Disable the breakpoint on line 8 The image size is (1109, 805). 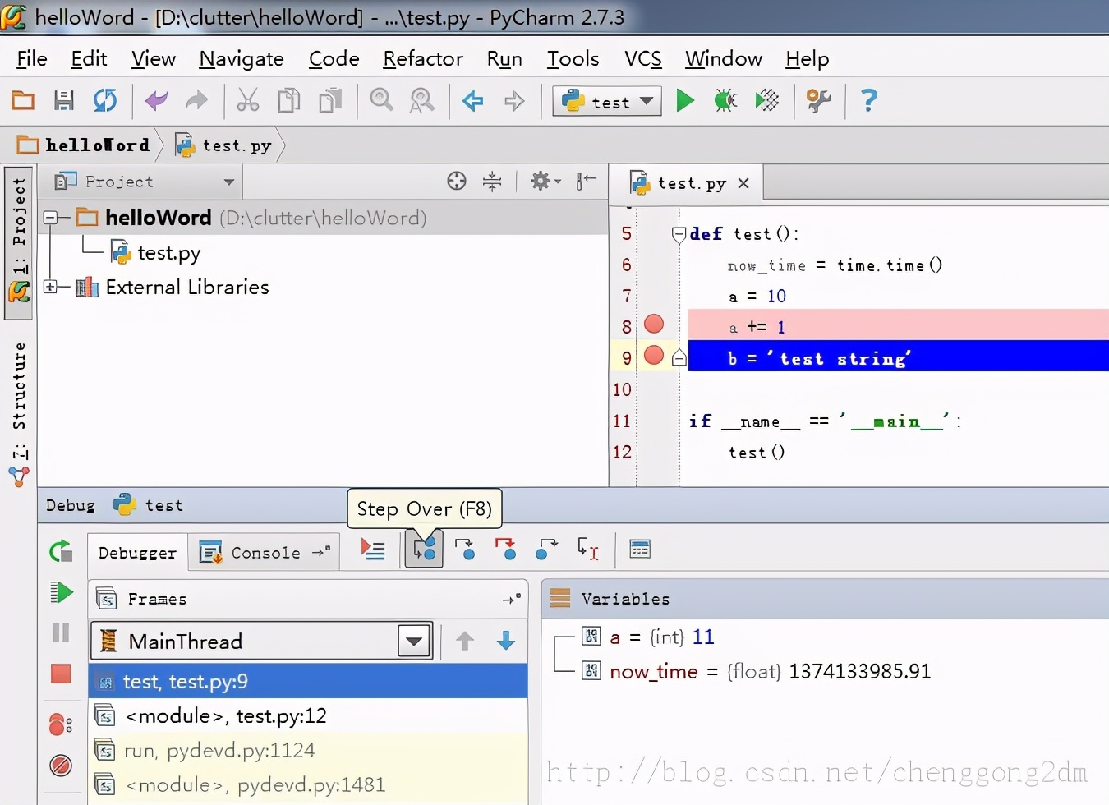[653, 324]
